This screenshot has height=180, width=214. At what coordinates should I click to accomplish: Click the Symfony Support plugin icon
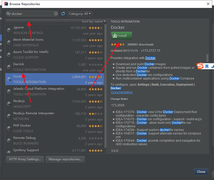(x=9, y=152)
